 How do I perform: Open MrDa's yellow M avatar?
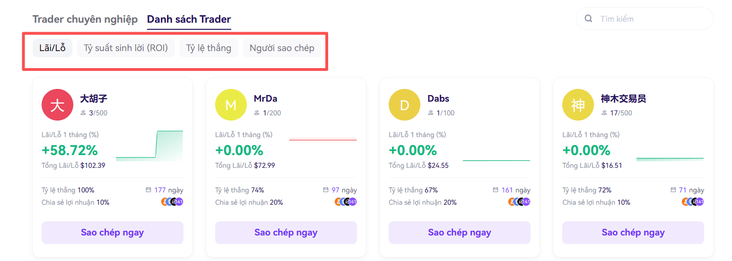pyautogui.click(x=231, y=104)
